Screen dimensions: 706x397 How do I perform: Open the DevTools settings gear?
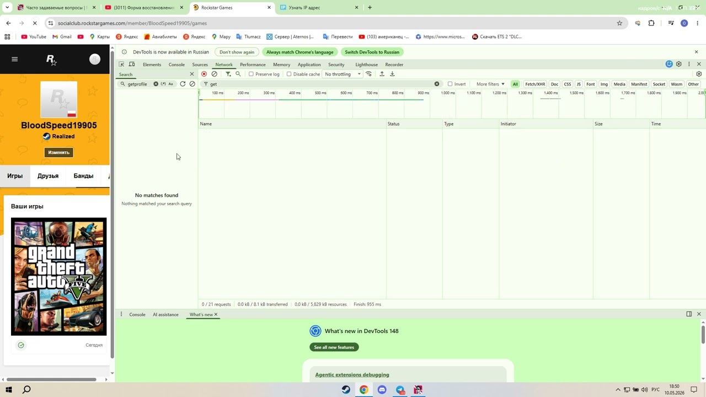click(x=679, y=65)
